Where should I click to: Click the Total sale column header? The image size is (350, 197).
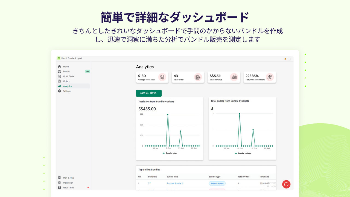click(x=264, y=177)
